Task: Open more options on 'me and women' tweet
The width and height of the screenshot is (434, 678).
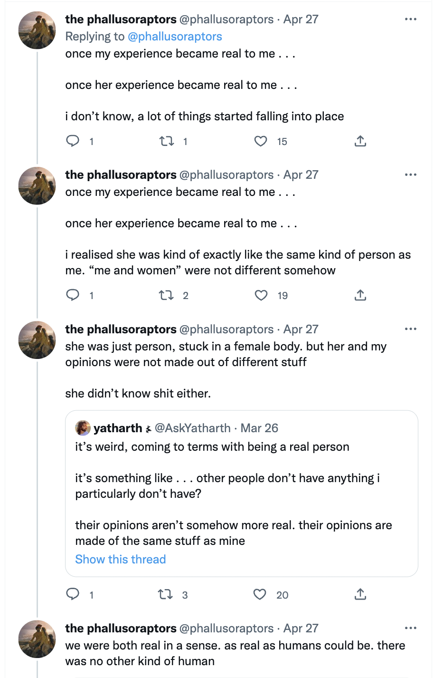Action: click(411, 175)
